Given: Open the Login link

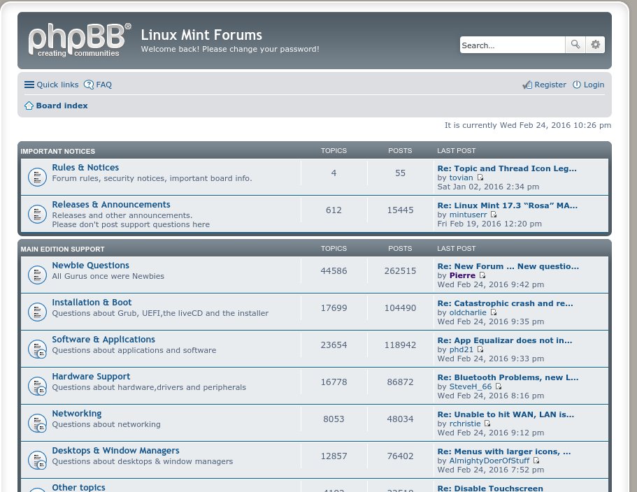Looking at the screenshot, I should [594, 85].
